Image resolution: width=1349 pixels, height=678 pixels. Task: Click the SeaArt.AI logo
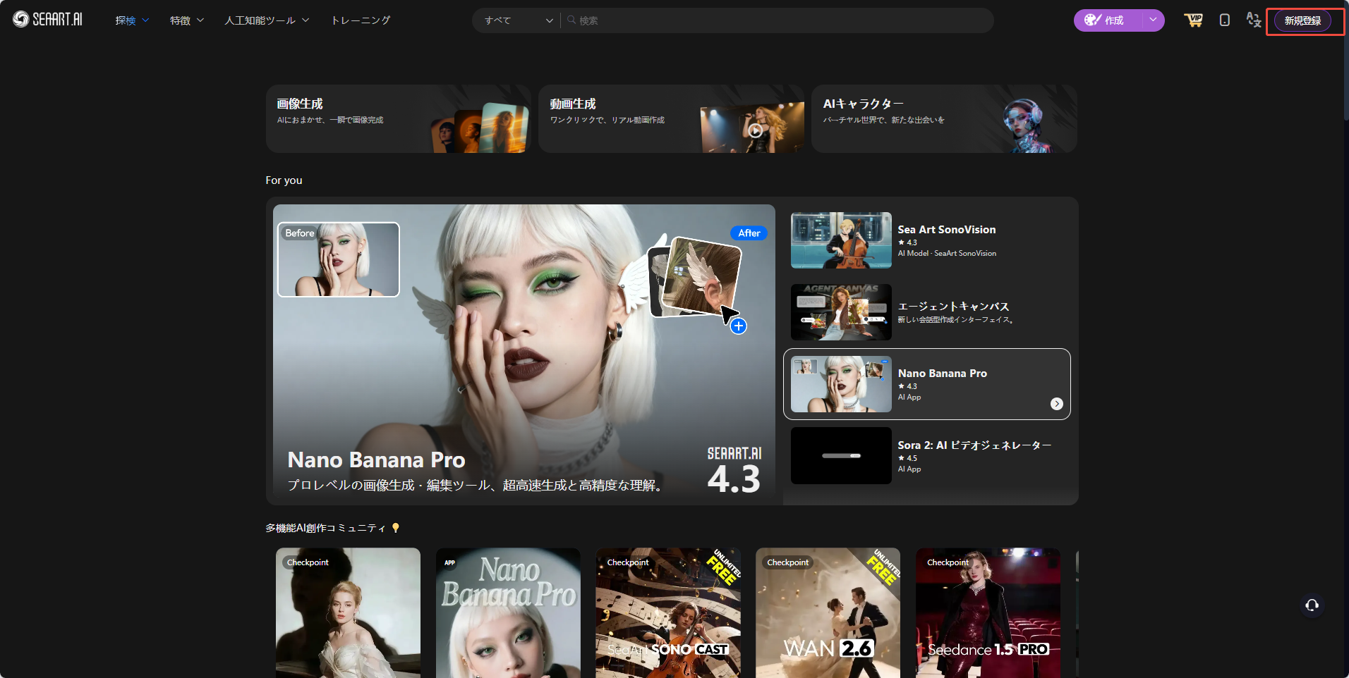pos(47,20)
